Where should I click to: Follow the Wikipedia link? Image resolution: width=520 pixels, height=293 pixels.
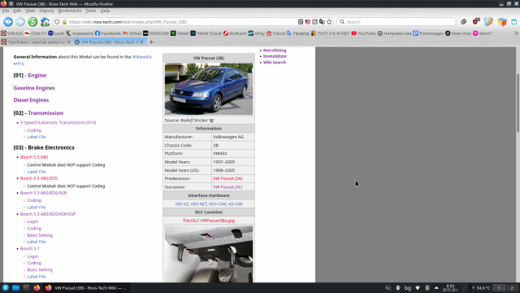(x=141, y=57)
